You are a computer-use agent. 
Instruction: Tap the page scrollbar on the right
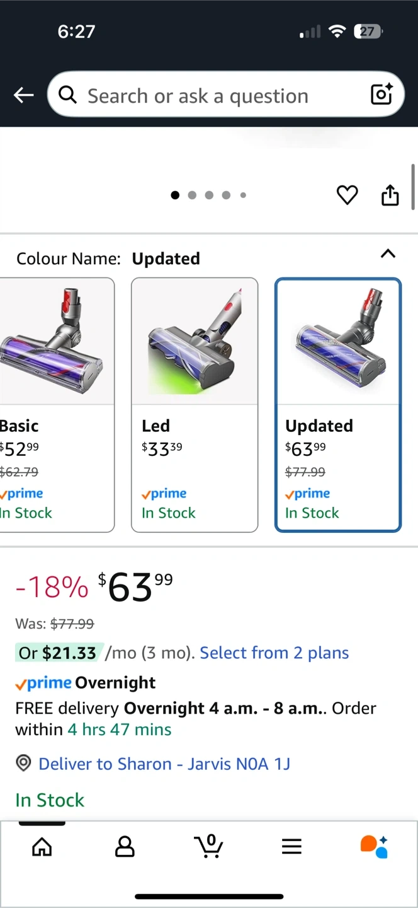tap(414, 186)
